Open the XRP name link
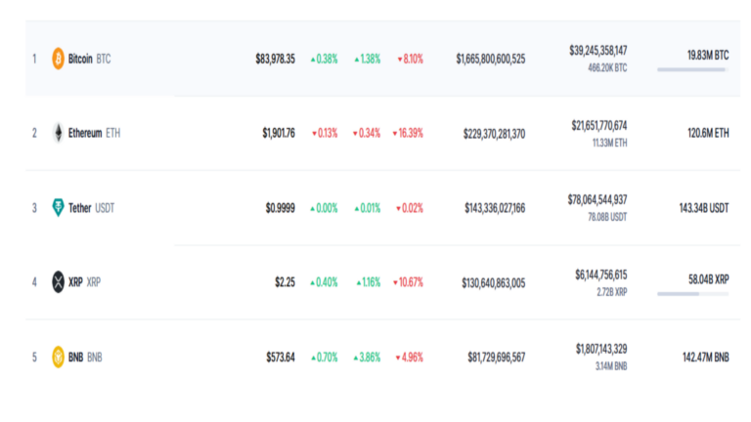This screenshot has width=751, height=422. coord(84,282)
